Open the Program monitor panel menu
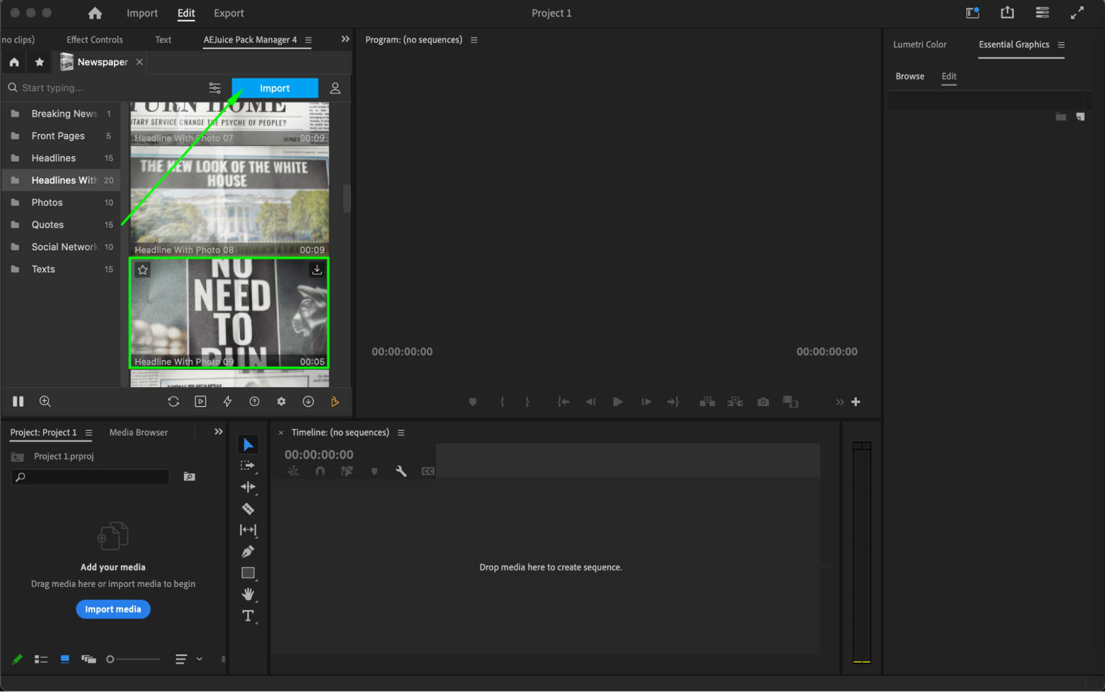 tap(474, 40)
